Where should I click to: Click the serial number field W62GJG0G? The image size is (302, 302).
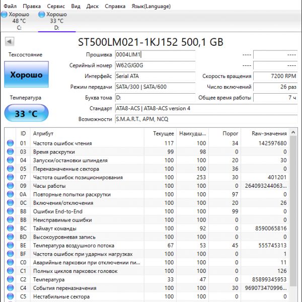pos(155,65)
